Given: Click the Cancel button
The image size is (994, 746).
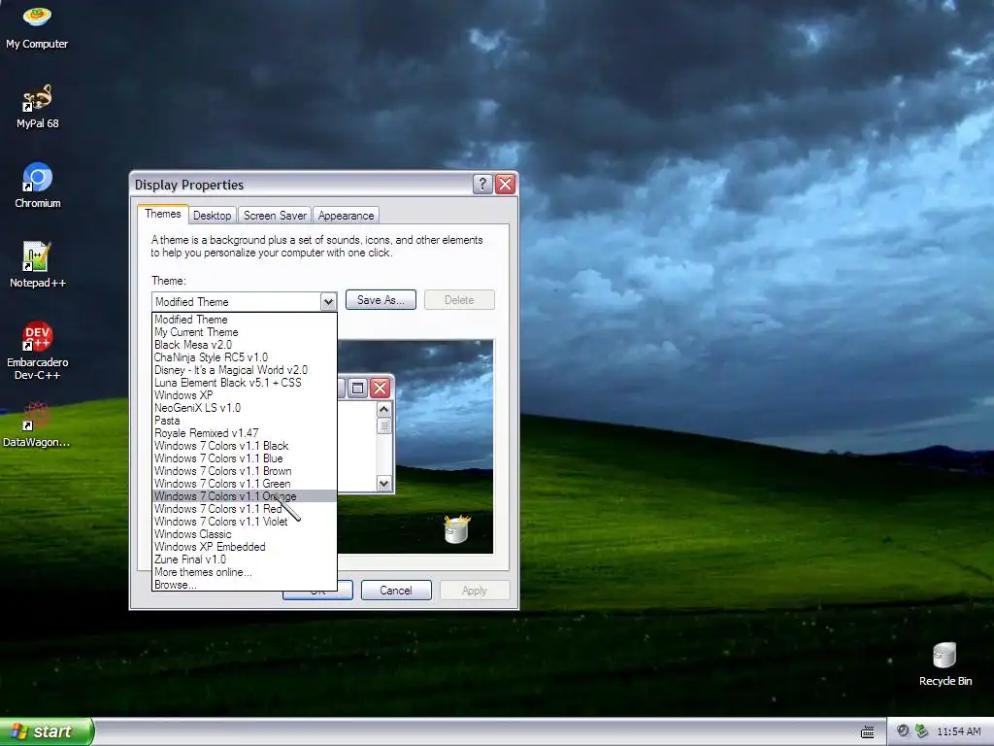Looking at the screenshot, I should point(396,591).
